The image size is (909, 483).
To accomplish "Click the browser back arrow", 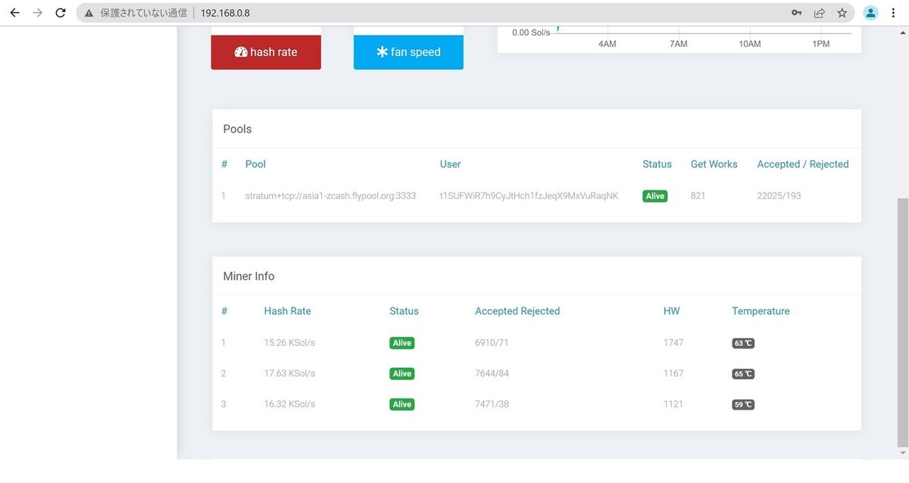I will 14,13.
